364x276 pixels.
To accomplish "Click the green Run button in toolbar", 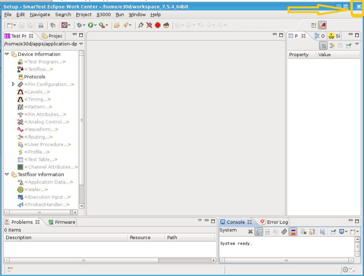I will coord(91,25).
